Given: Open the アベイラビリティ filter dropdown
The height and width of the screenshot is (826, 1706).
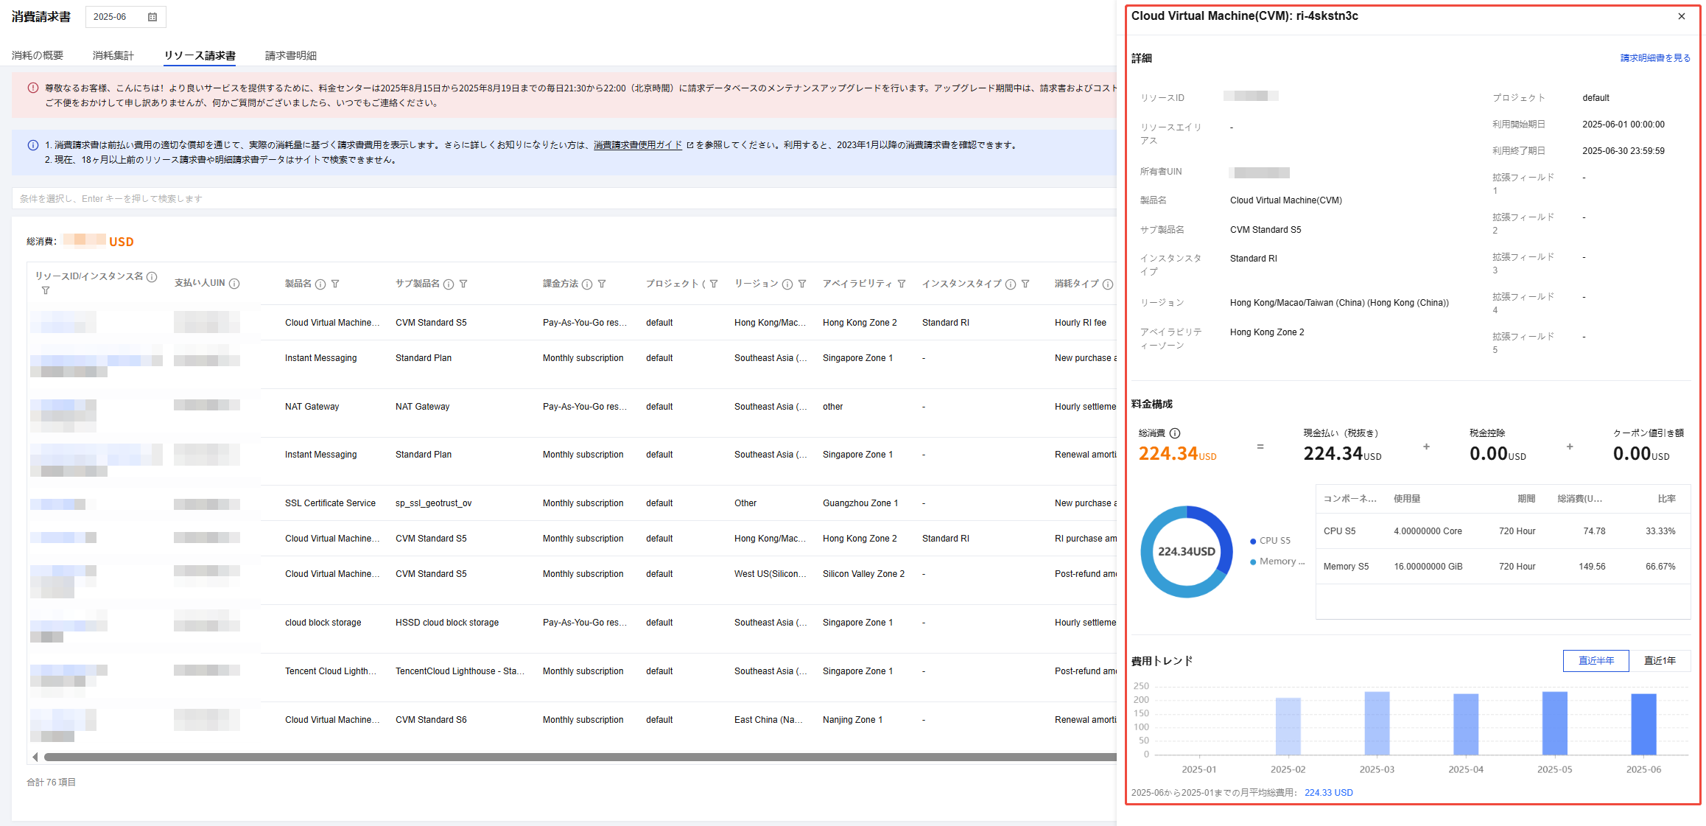Looking at the screenshot, I should pyautogui.click(x=902, y=284).
